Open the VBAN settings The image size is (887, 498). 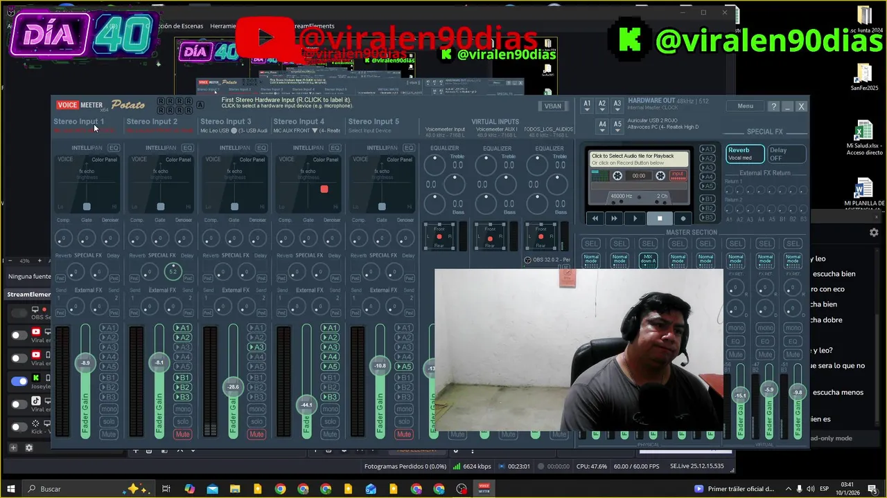553,106
